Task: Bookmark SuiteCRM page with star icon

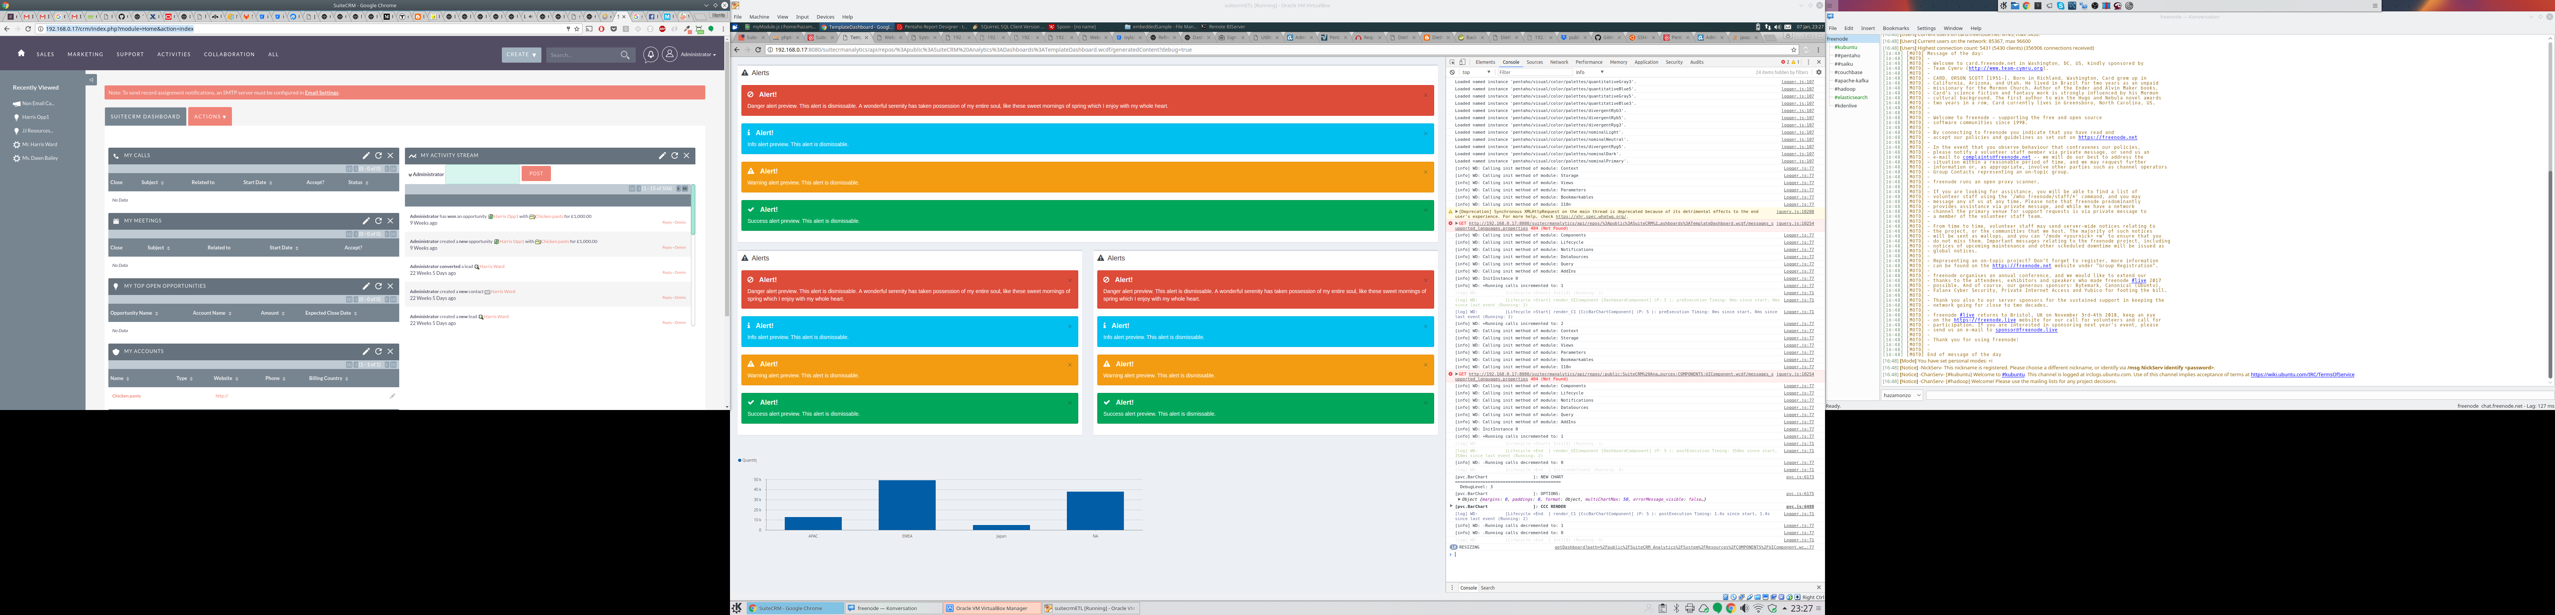Action: [577, 29]
